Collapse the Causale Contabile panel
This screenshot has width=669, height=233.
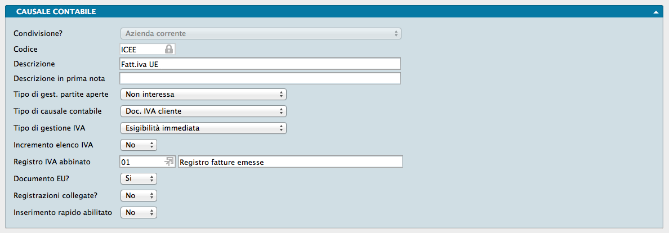point(656,12)
